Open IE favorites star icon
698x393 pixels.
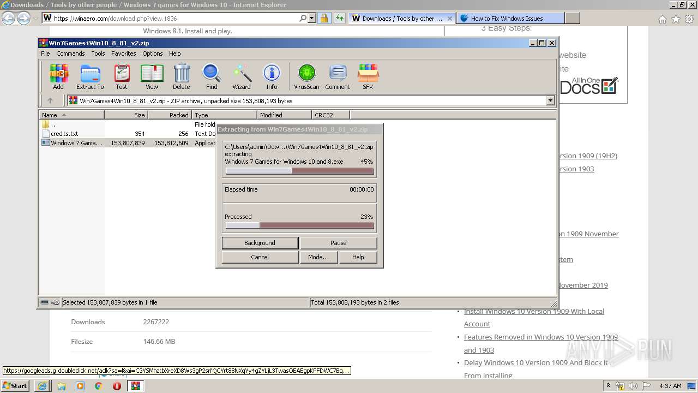point(676,19)
